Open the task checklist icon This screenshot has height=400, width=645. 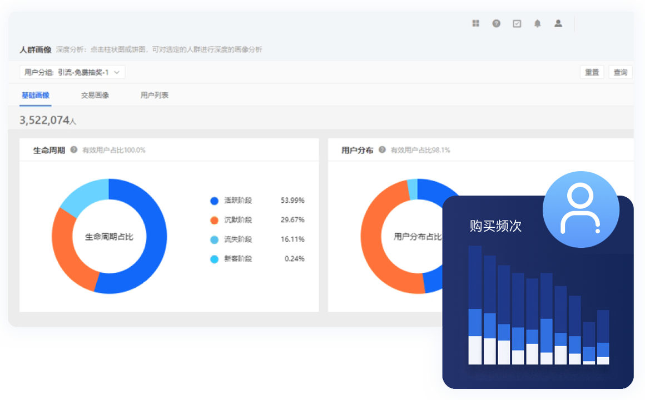(517, 23)
